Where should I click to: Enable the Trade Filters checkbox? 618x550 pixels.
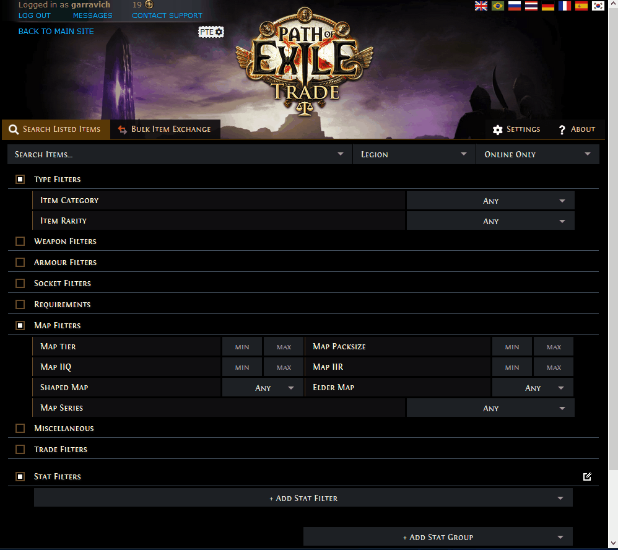point(20,450)
